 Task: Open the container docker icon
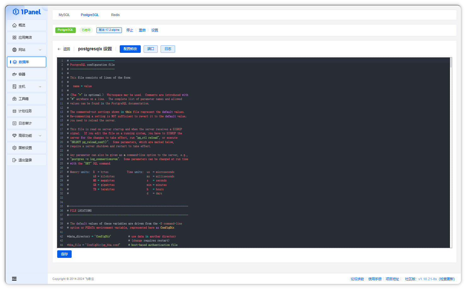click(14, 74)
